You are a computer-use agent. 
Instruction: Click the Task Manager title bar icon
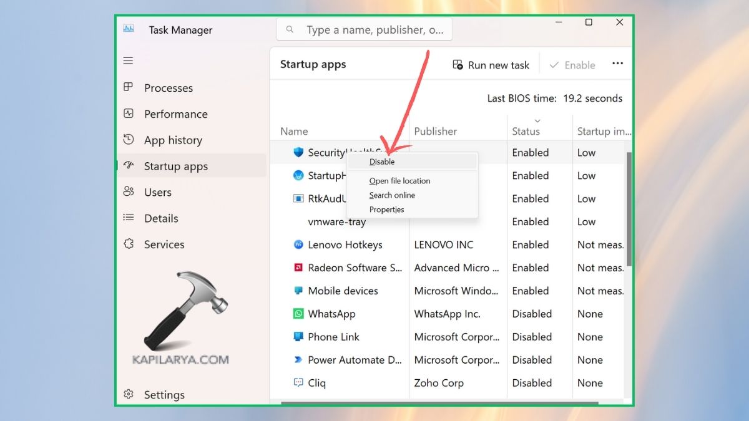tap(129, 29)
